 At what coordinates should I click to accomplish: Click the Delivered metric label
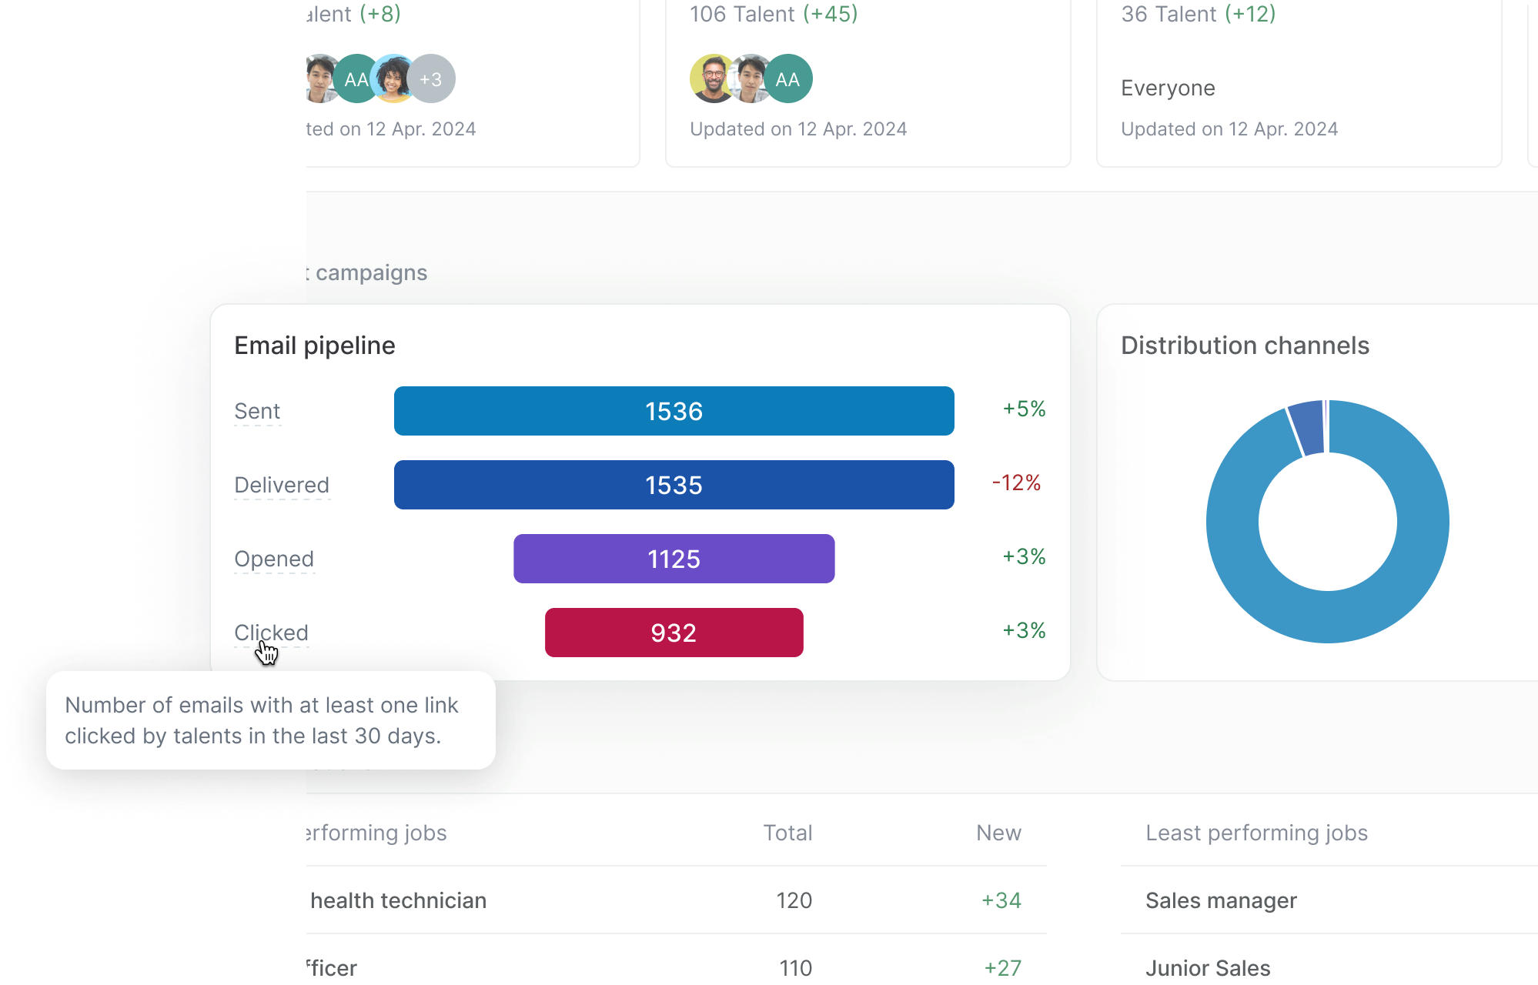[x=282, y=485]
